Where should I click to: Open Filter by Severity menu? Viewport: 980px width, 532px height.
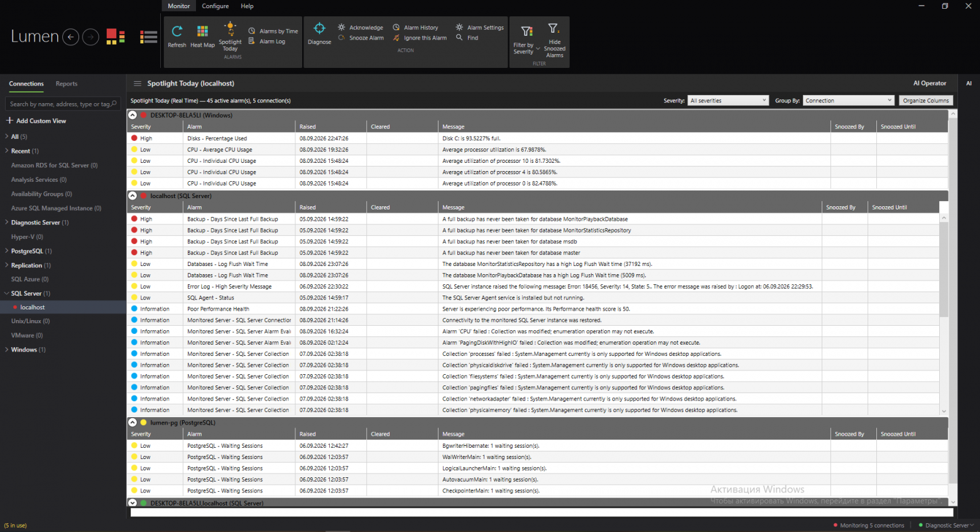coord(526,40)
